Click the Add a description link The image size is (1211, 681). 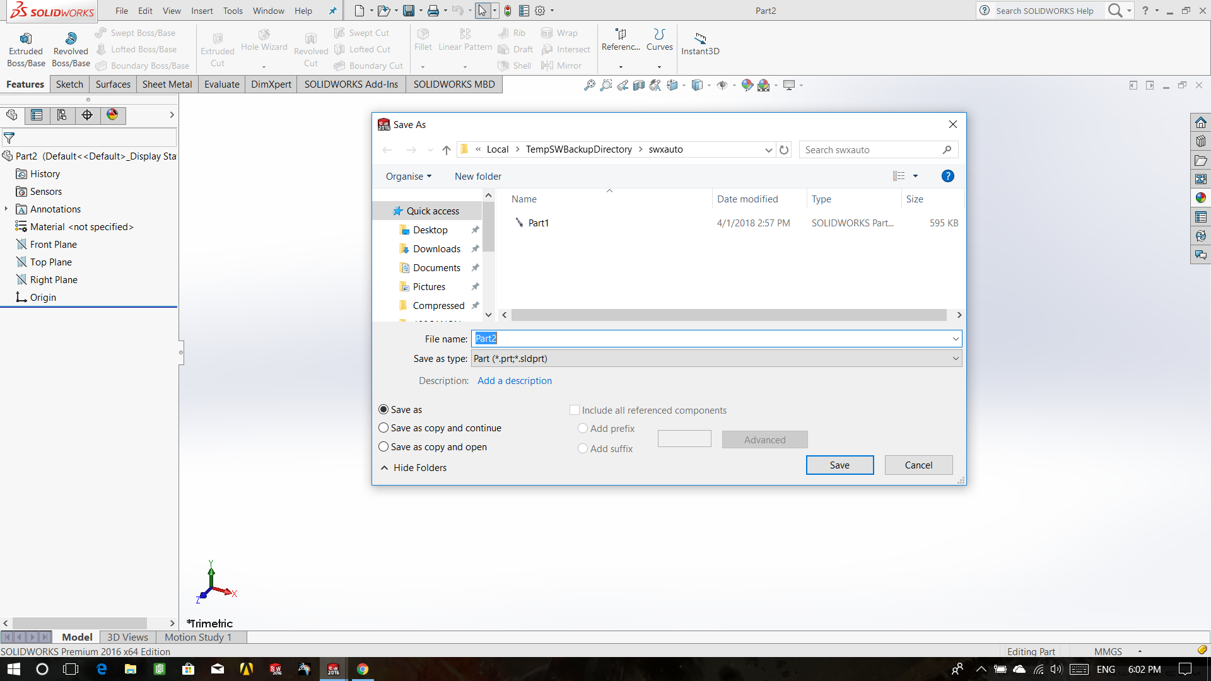(514, 381)
